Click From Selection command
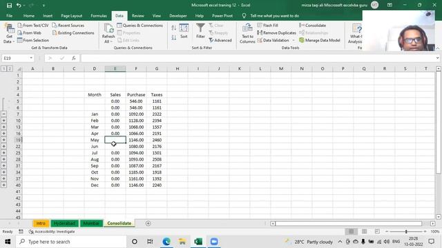This screenshot has height=248, width=442. click(x=32, y=40)
